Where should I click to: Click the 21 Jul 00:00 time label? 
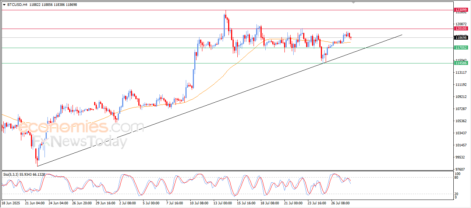pos(293,202)
